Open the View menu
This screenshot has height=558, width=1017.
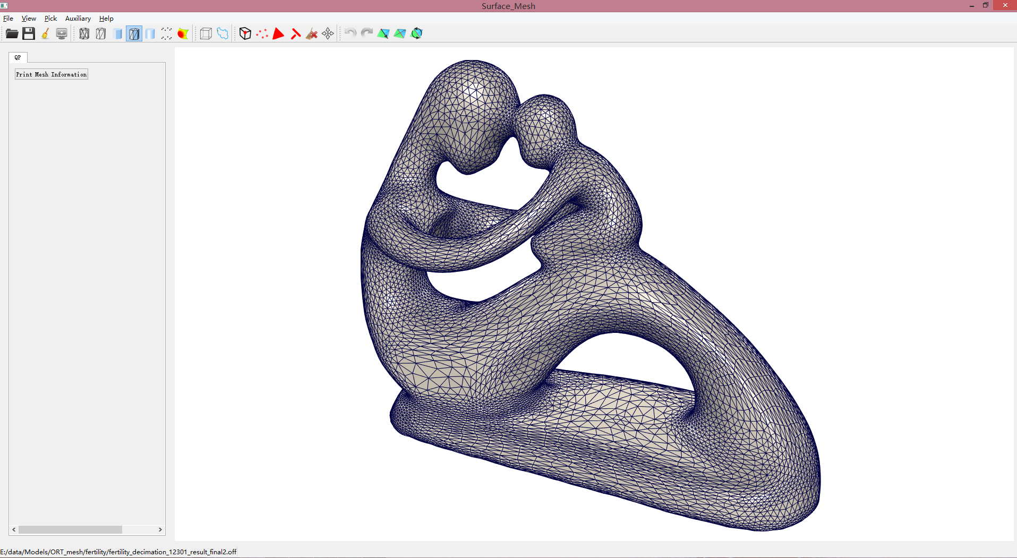click(29, 19)
